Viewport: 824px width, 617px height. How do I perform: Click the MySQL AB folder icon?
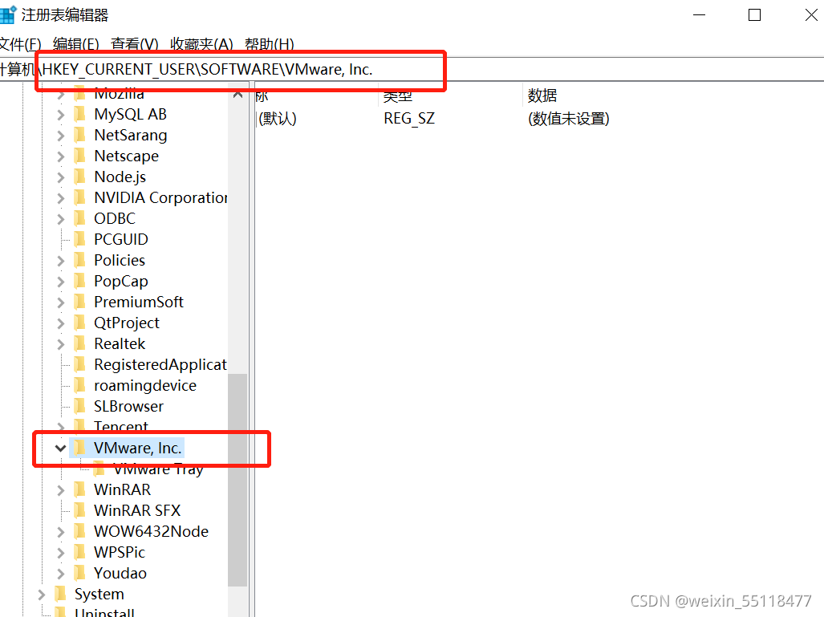point(80,114)
